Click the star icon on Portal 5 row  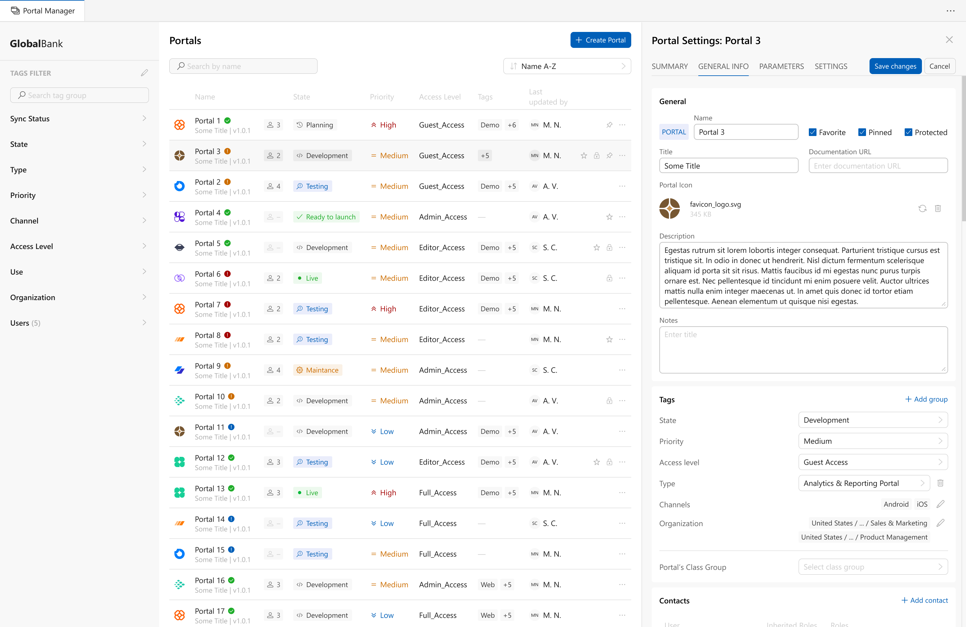click(x=597, y=247)
